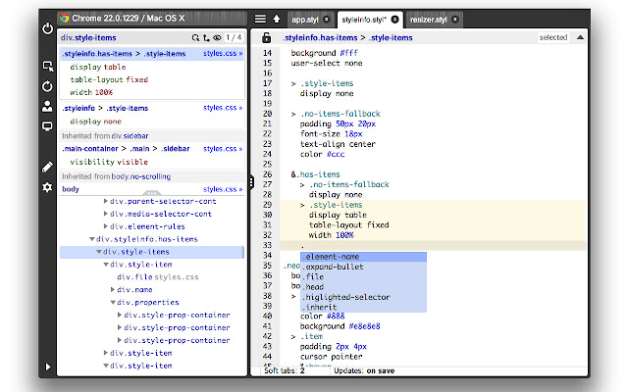Select the pencil edit tool
This screenshot has width=628, height=392.
point(47,167)
